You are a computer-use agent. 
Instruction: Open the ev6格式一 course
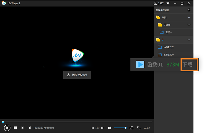tap(174, 55)
